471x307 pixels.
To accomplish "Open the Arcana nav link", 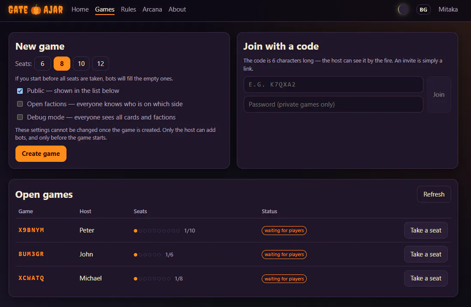I will [152, 9].
